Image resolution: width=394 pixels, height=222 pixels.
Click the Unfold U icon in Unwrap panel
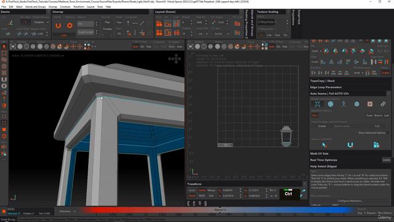[58, 25]
